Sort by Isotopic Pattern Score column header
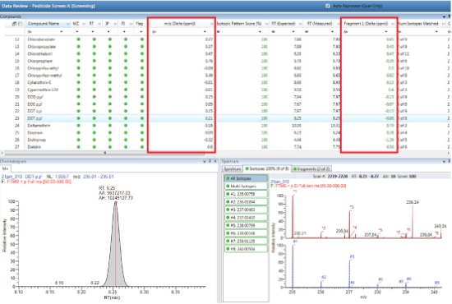The image size is (452, 304). (239, 24)
